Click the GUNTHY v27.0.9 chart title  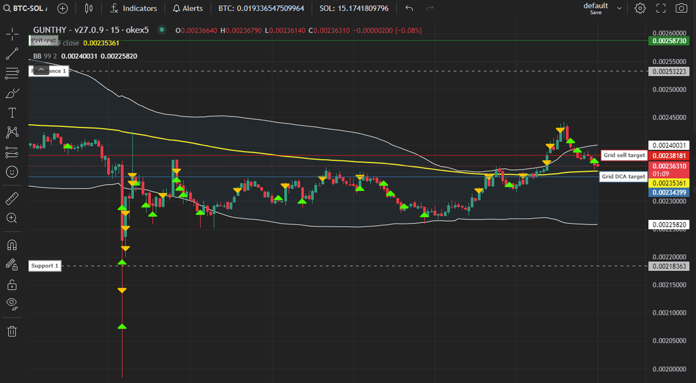coord(91,30)
